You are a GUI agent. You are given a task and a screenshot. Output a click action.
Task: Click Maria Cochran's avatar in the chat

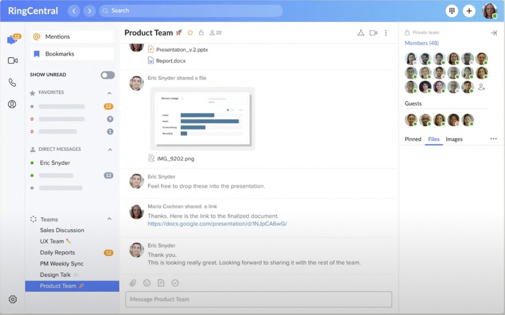tap(136, 212)
